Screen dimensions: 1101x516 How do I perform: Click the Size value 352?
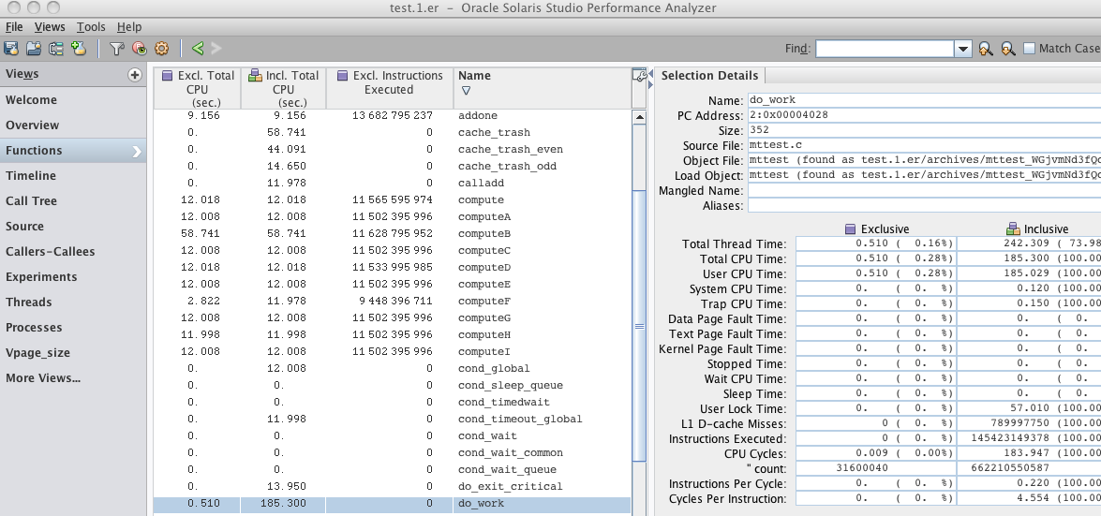924,130
